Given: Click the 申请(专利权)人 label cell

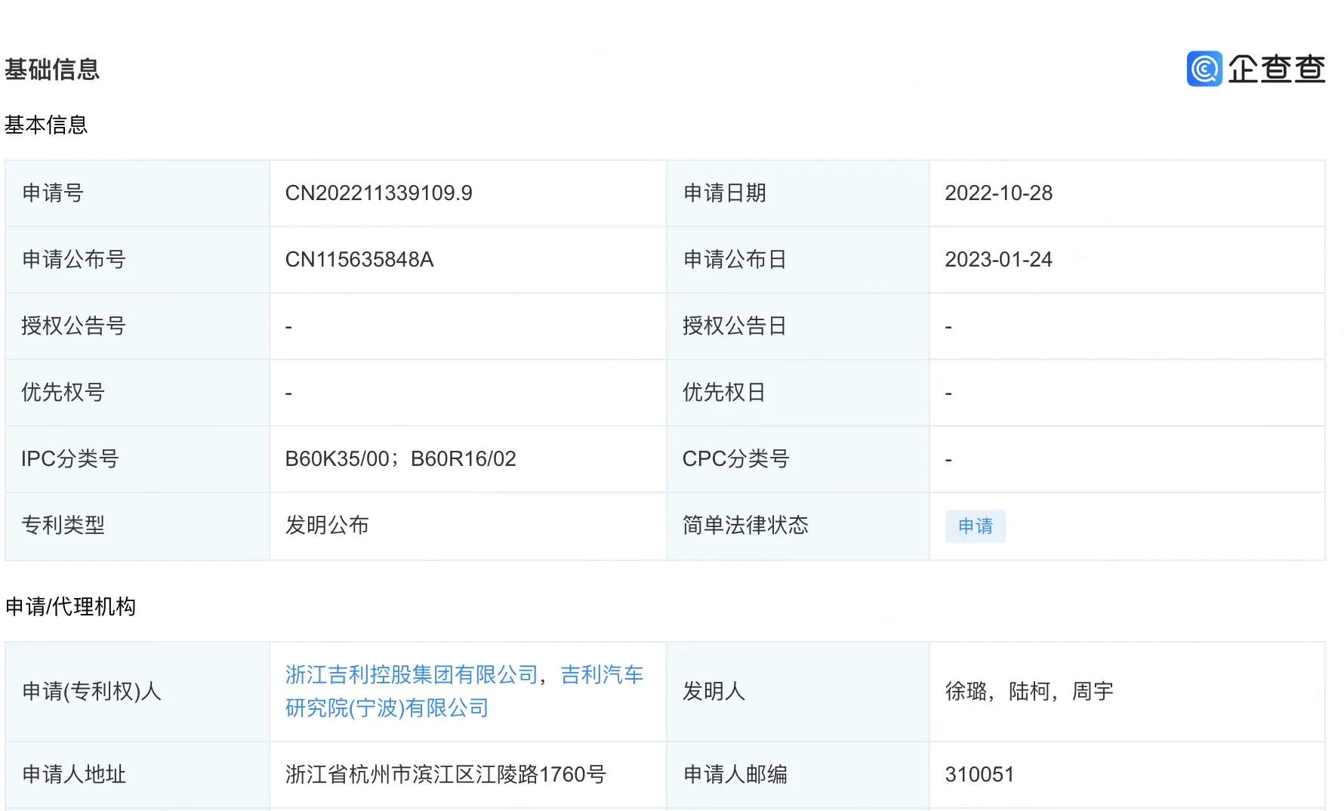Looking at the screenshot, I should 137,692.
